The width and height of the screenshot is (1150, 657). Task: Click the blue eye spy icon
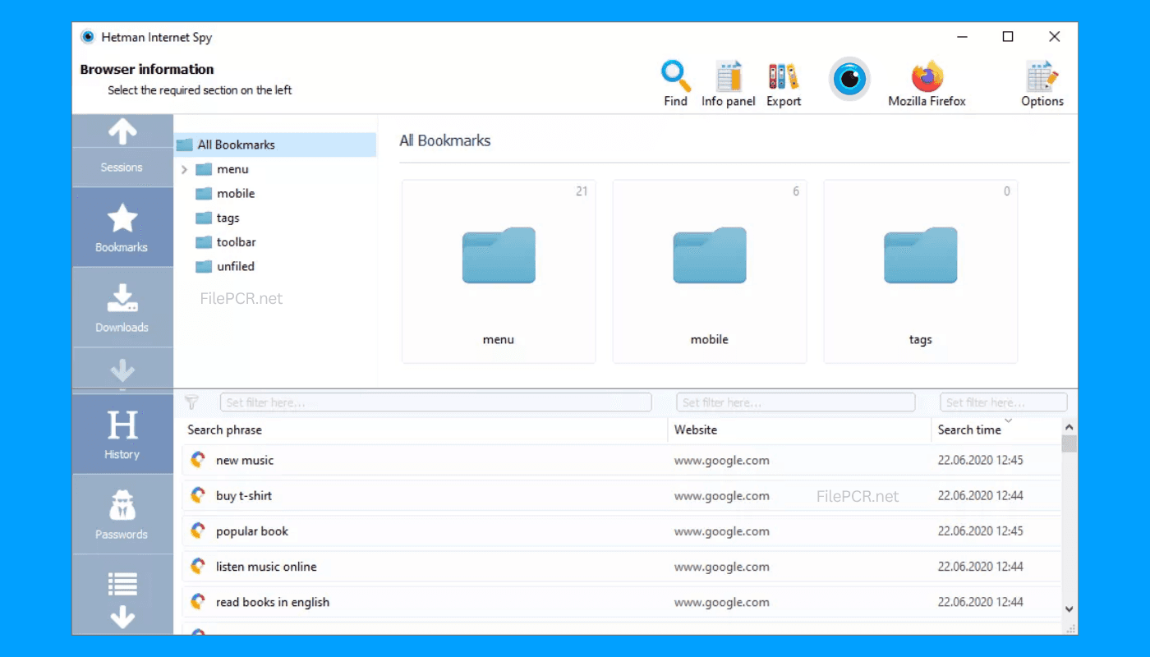pos(849,80)
